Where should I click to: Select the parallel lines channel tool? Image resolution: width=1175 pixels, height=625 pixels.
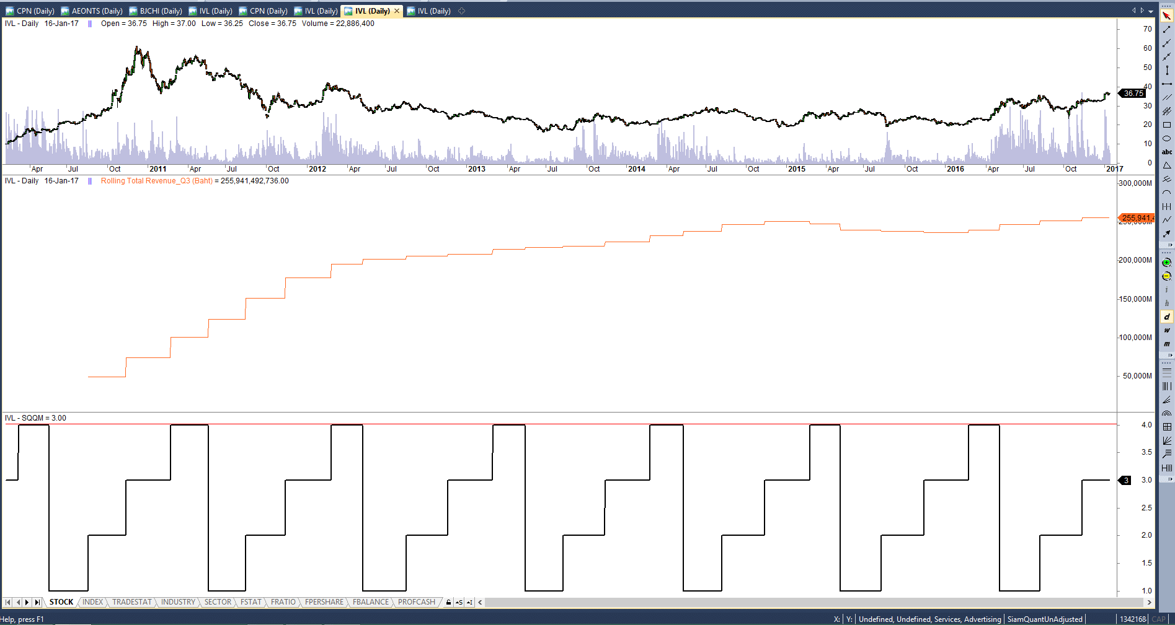pyautogui.click(x=1166, y=97)
